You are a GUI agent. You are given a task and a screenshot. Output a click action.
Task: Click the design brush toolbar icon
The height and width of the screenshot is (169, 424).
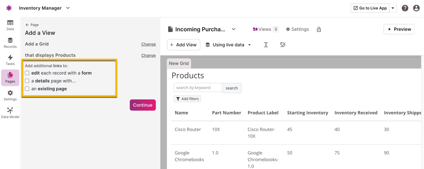tap(283, 45)
